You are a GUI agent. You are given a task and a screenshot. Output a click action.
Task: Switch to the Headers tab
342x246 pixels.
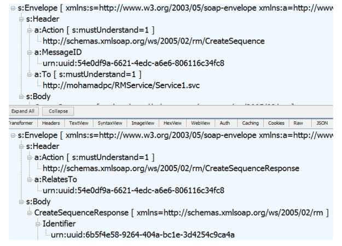pos(51,123)
